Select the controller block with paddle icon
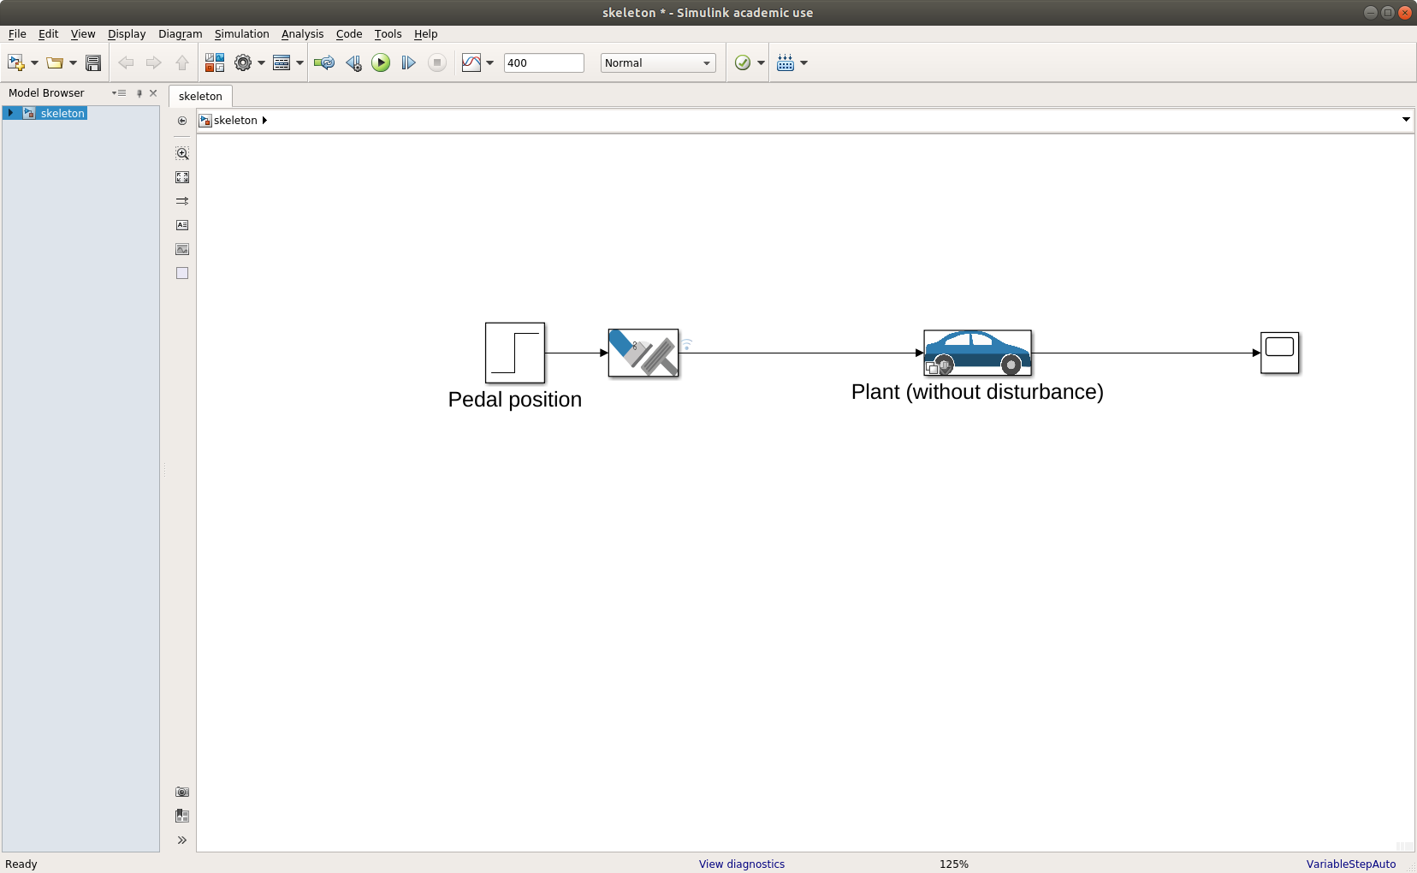 643,353
